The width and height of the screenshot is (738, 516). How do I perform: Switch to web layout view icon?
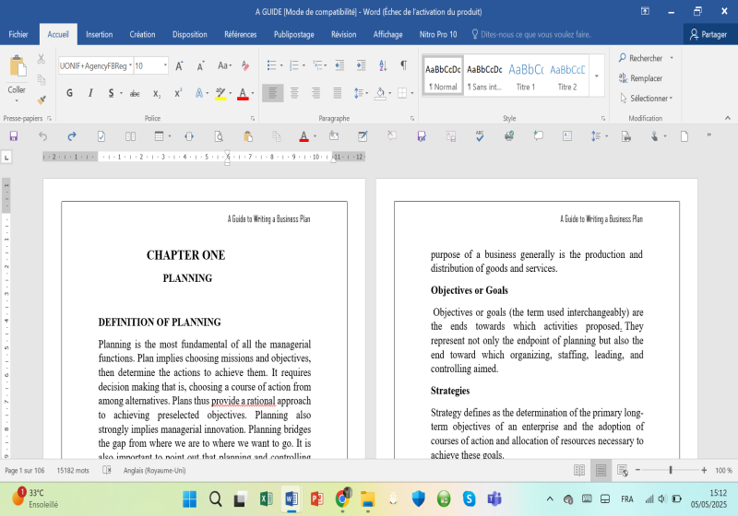[622, 470]
